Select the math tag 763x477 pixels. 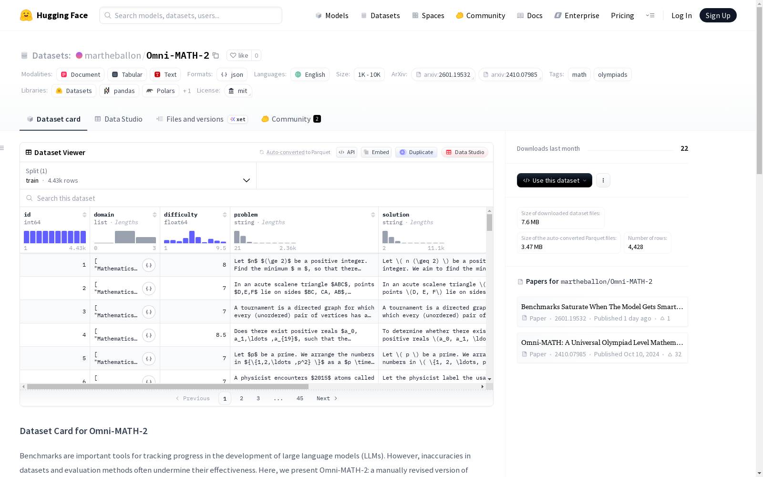click(579, 74)
